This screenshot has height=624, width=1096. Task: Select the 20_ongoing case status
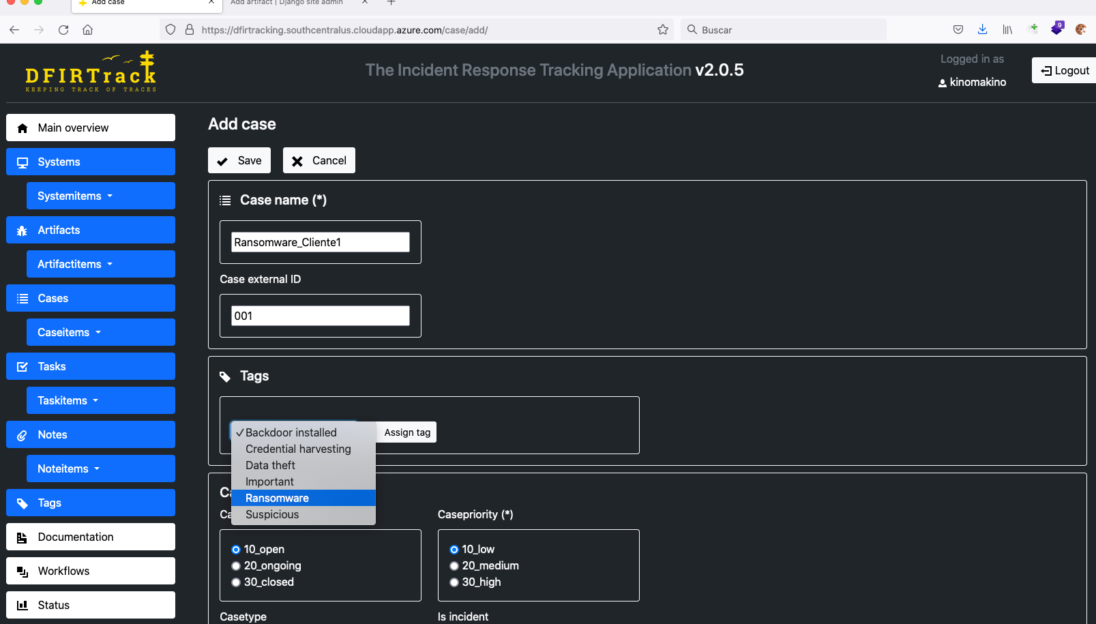coord(236,566)
